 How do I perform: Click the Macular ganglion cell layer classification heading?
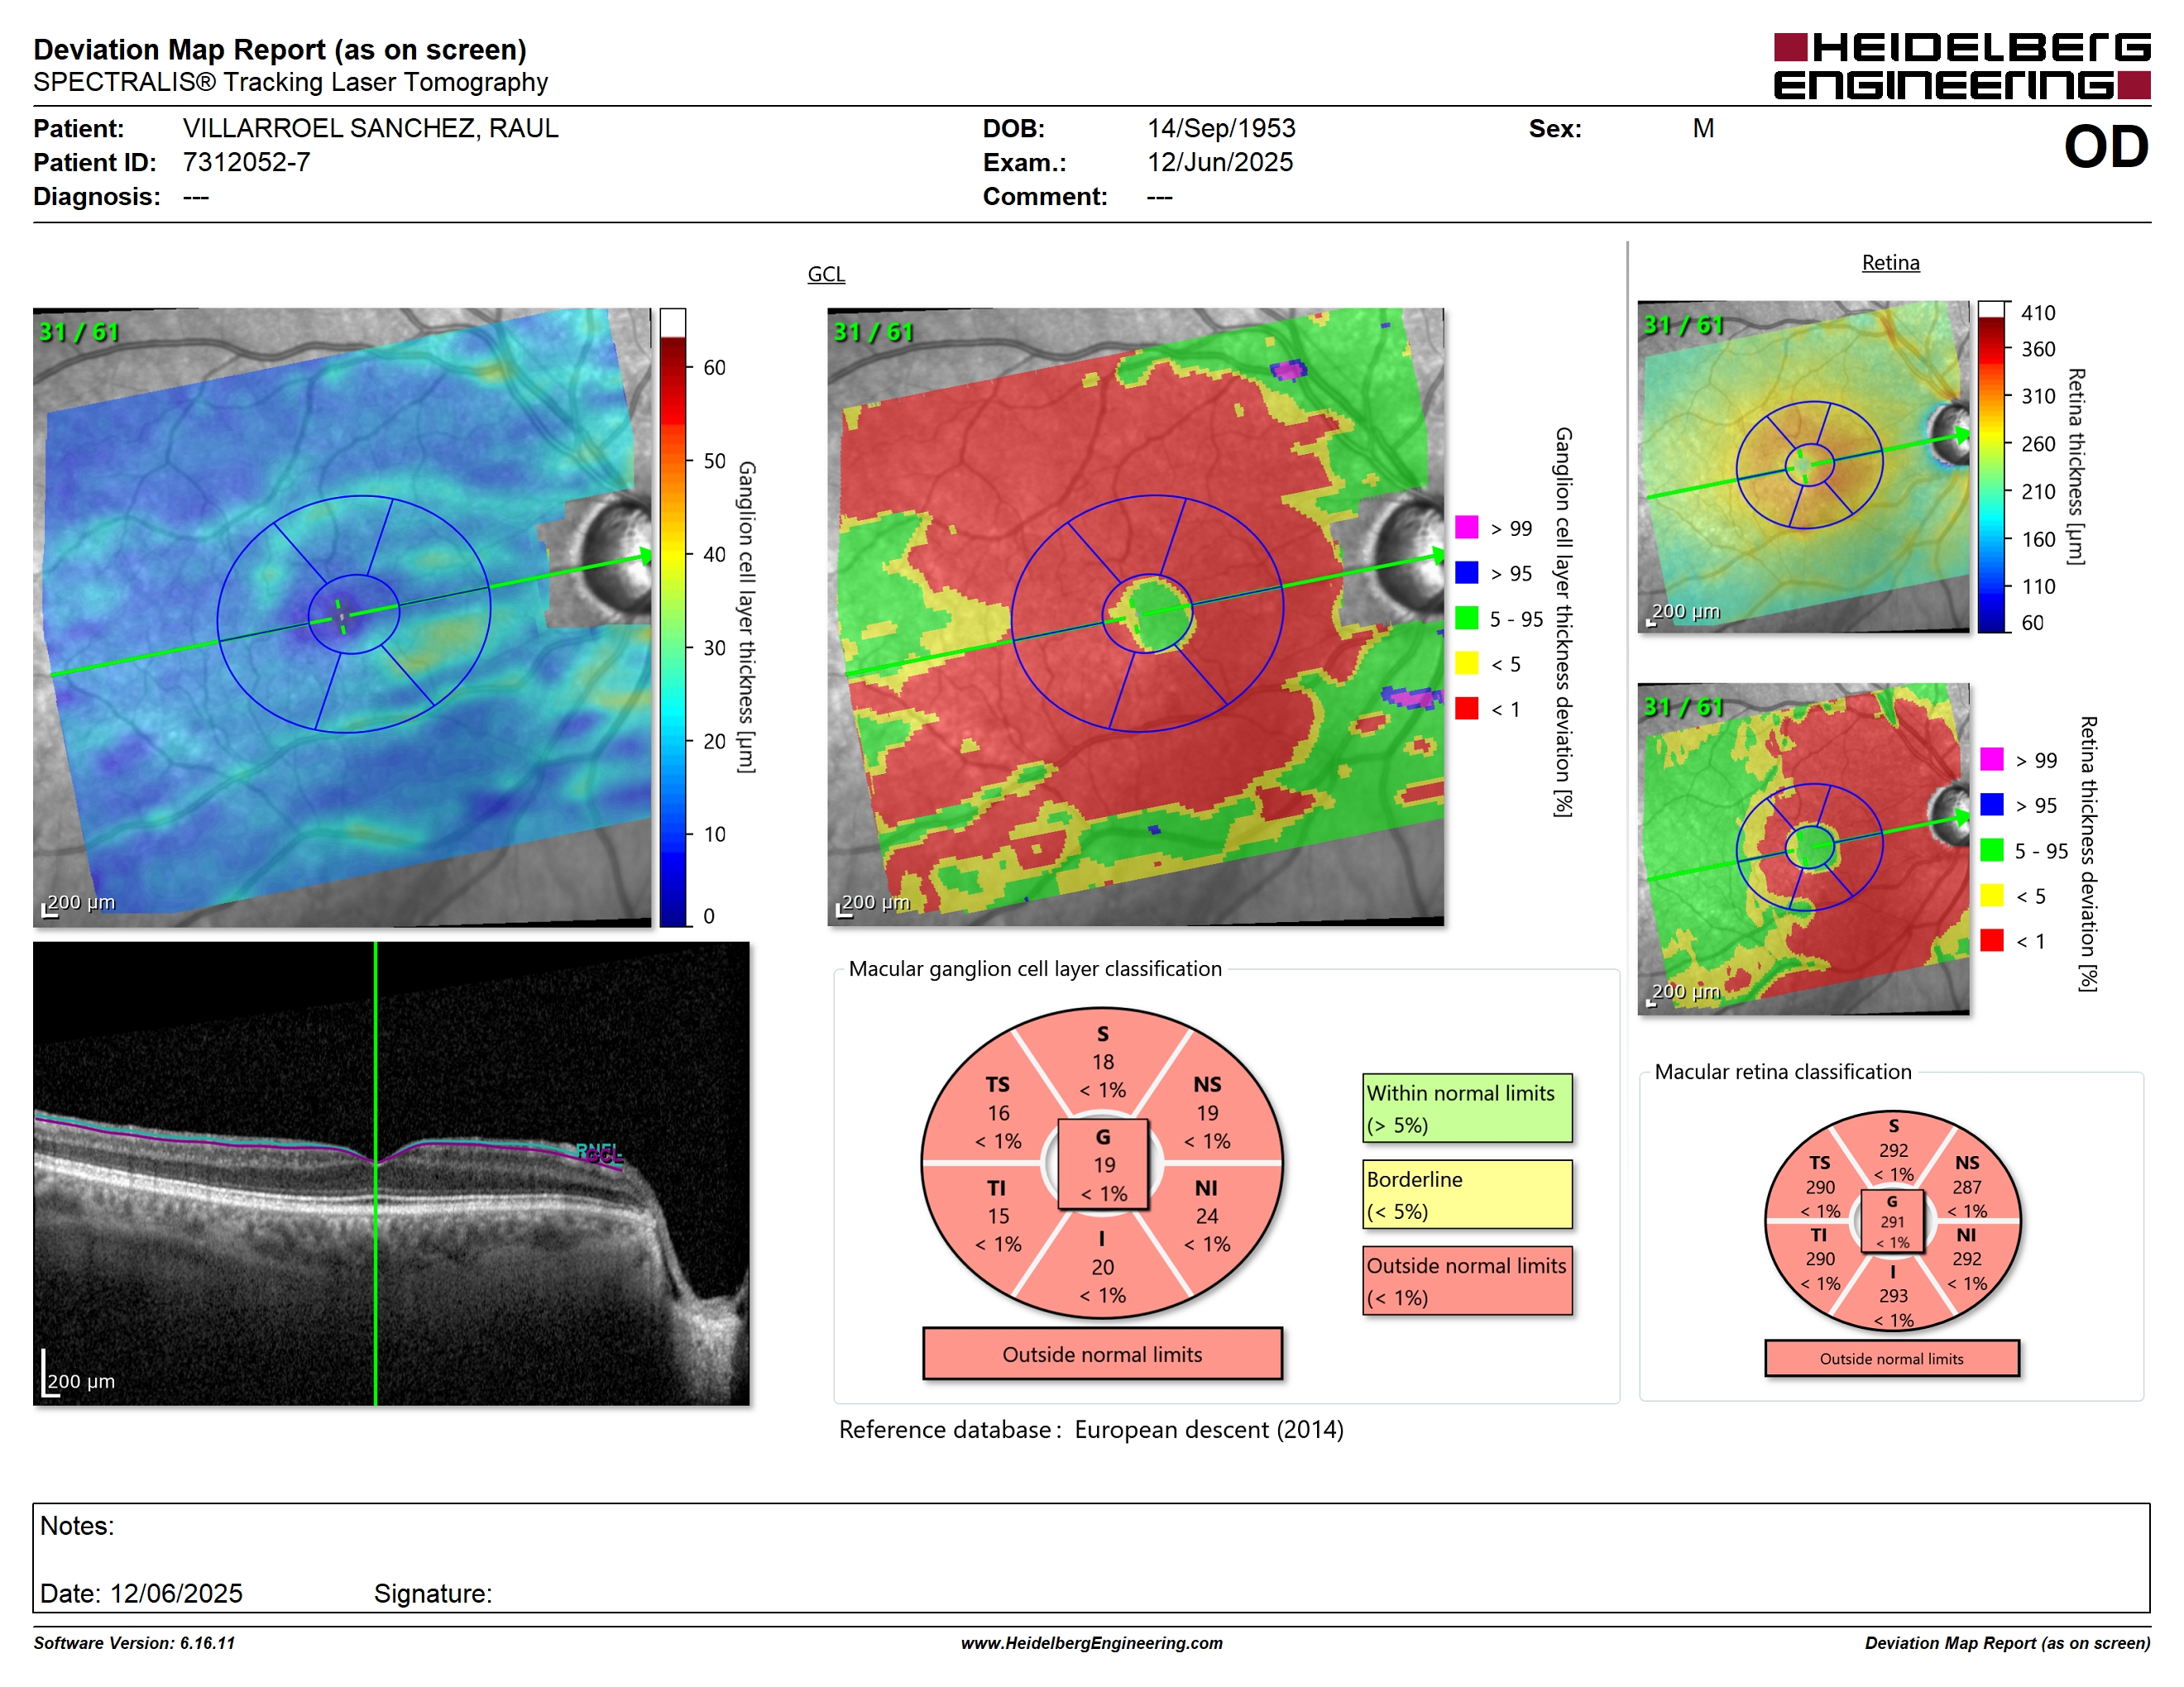pos(1035,968)
